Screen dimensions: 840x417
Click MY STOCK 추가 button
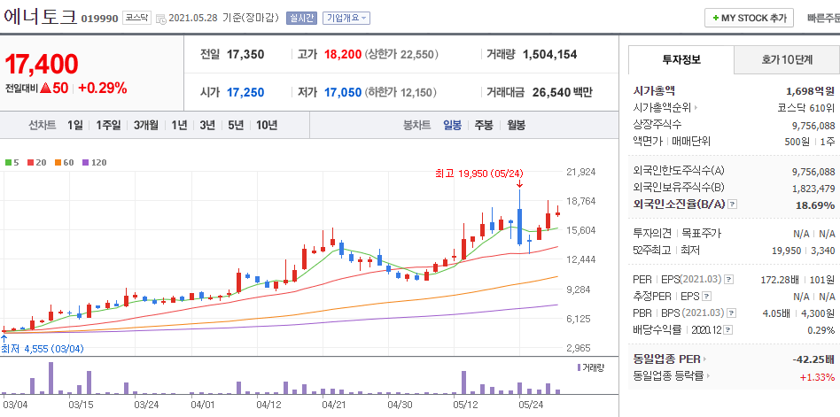coord(749,19)
